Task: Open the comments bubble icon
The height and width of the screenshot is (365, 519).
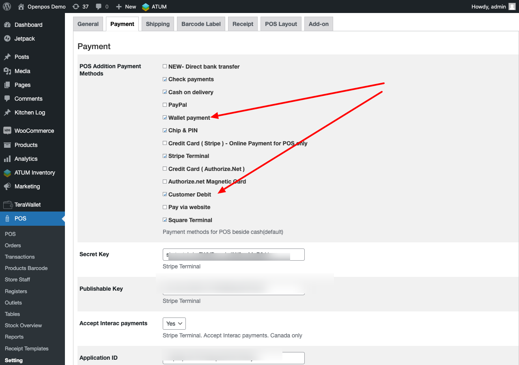Action: coord(99,6)
